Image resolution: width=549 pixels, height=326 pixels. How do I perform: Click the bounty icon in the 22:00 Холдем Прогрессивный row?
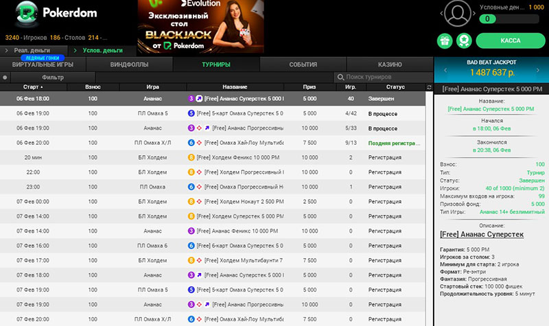199,172
